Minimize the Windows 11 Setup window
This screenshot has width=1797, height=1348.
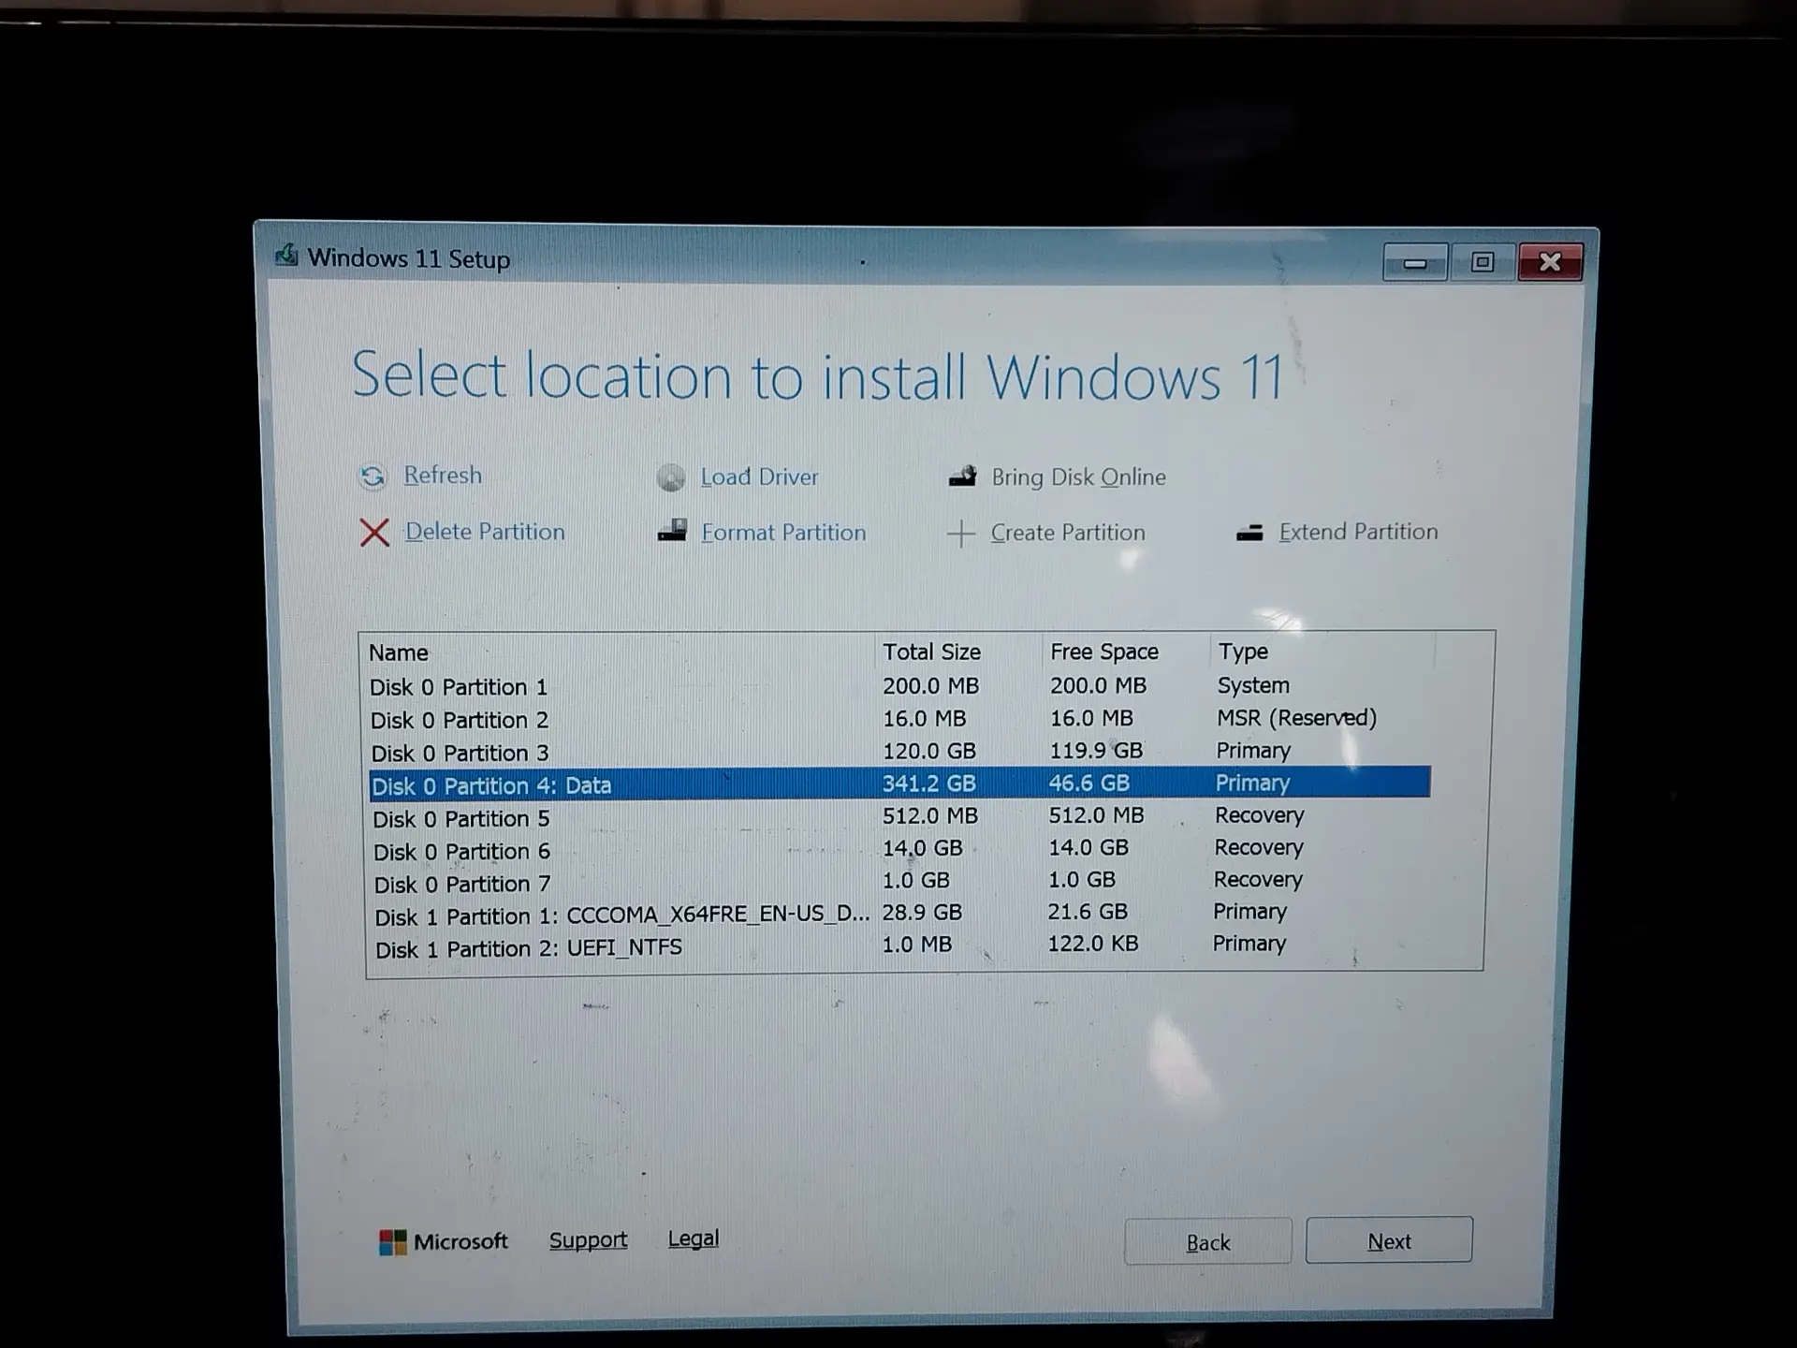click(1415, 263)
